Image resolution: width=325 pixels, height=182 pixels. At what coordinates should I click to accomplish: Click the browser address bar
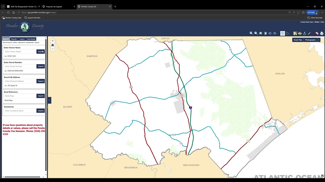pyautogui.click(x=152, y=12)
